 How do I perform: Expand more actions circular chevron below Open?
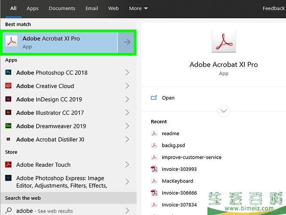[224, 111]
